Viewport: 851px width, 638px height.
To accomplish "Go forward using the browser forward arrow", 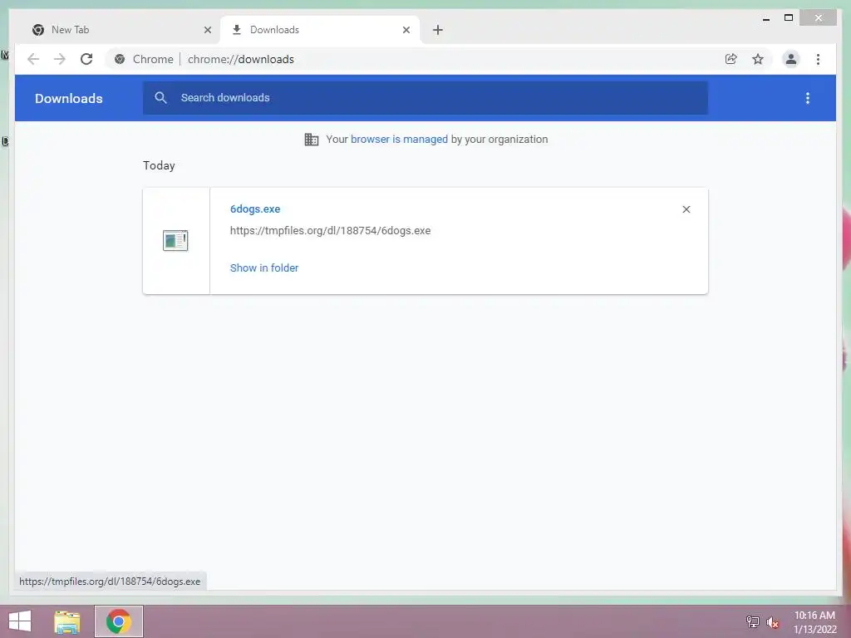I will pyautogui.click(x=60, y=59).
